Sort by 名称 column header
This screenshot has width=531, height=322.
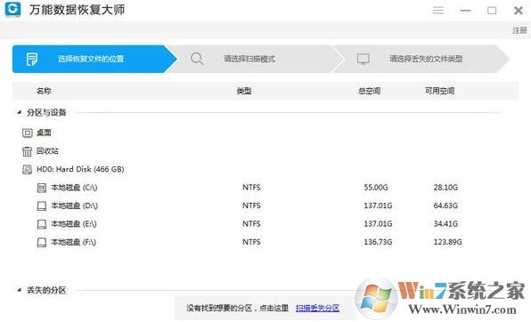pos(44,91)
